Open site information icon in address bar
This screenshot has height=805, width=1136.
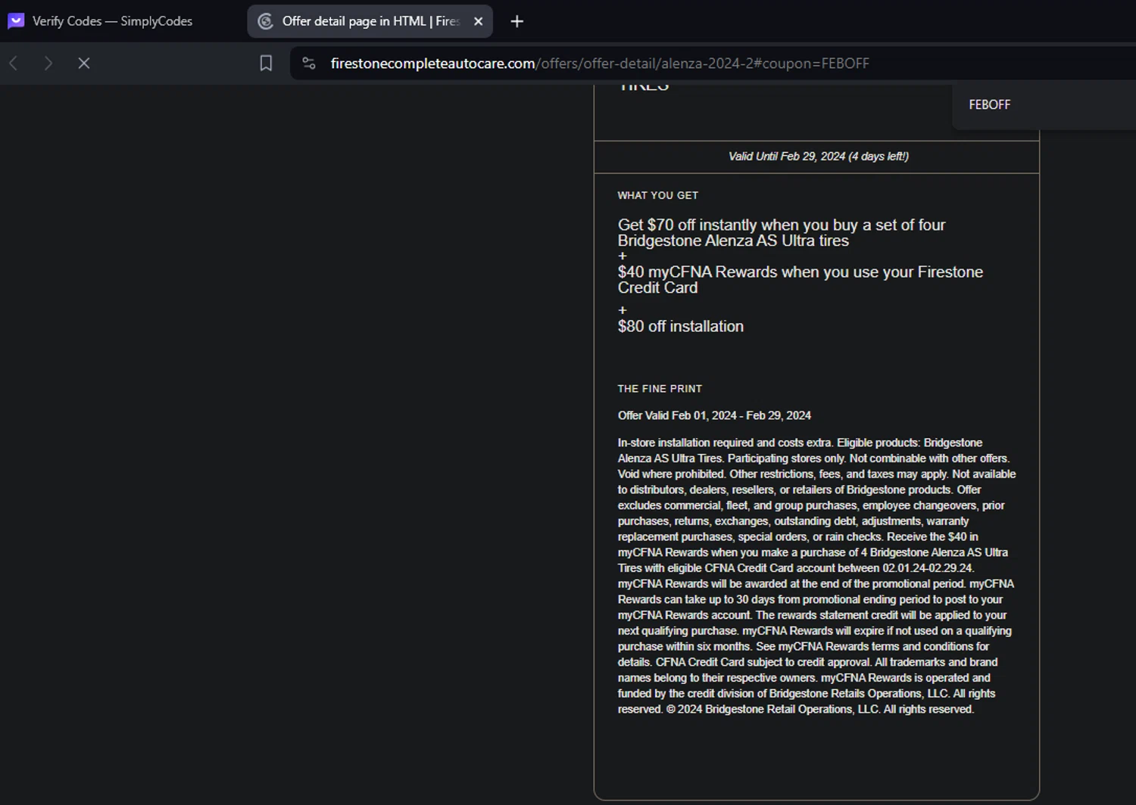[309, 64]
